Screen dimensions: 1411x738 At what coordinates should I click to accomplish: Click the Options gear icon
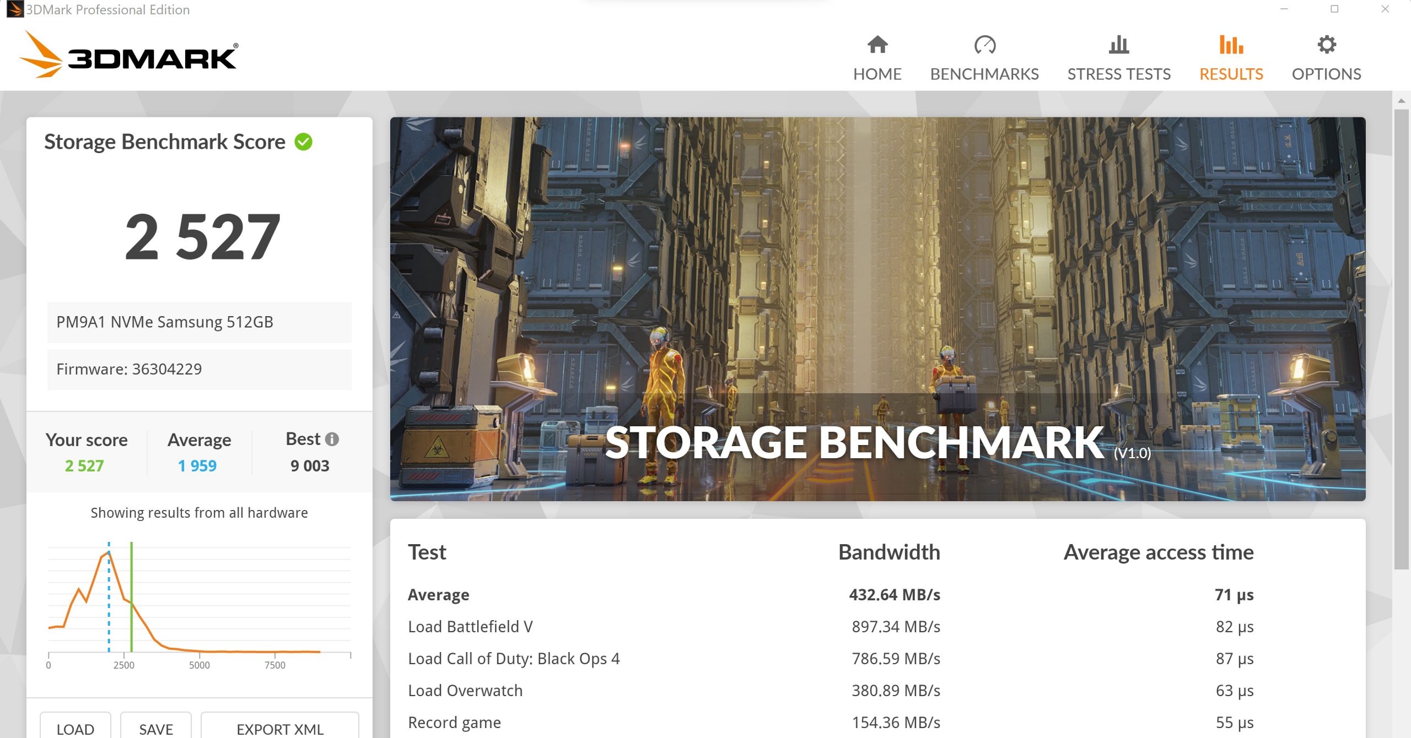pyautogui.click(x=1326, y=45)
